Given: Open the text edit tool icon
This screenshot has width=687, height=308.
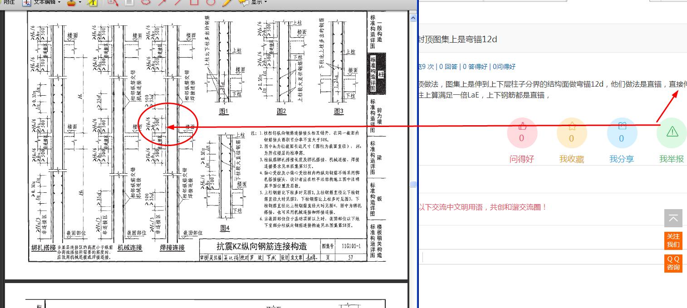Looking at the screenshot, I should (x=27, y=2).
